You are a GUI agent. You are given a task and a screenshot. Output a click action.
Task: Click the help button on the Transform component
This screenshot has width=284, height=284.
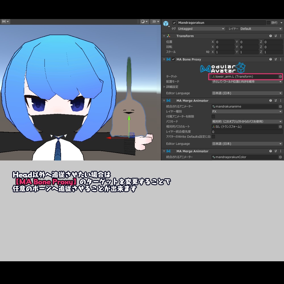coord(270,36)
